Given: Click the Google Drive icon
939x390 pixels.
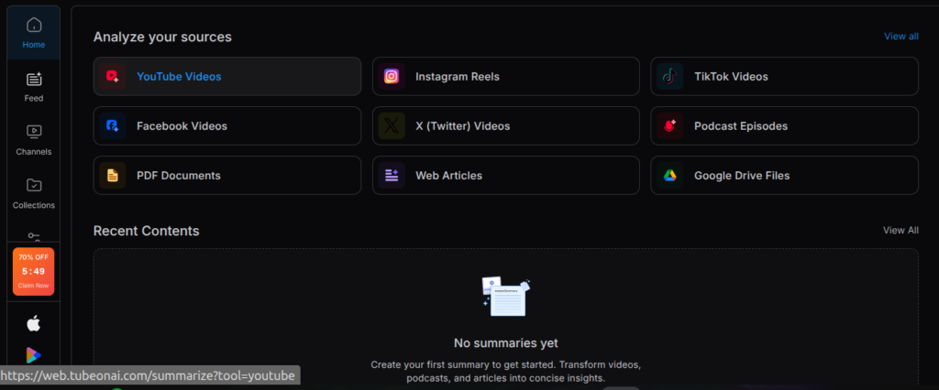Looking at the screenshot, I should pyautogui.click(x=670, y=176).
